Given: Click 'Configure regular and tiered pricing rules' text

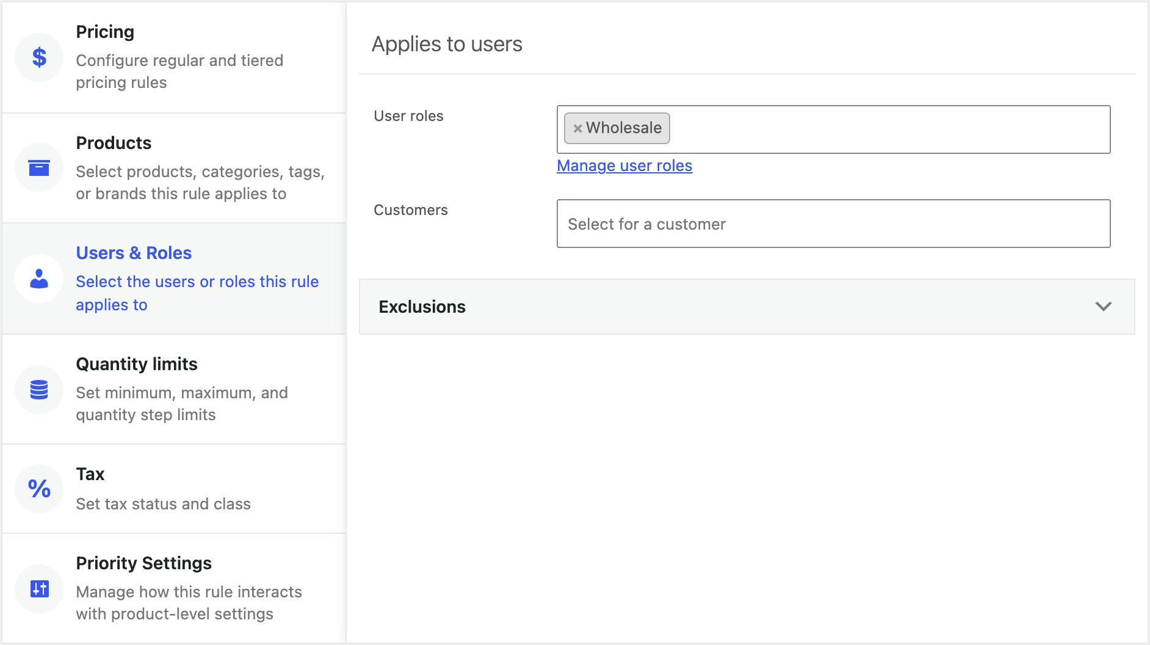Looking at the screenshot, I should 179,71.
